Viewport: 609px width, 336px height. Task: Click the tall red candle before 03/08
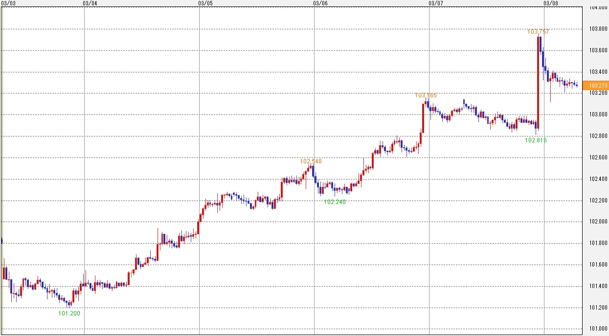pos(538,83)
